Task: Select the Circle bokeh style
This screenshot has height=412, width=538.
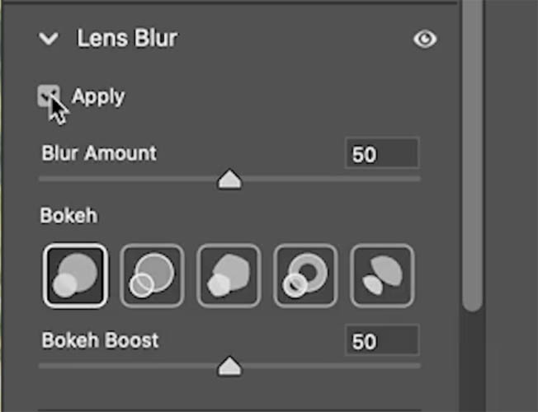Action: click(75, 275)
